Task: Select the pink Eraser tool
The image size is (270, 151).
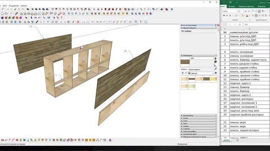Action: pos(64,13)
